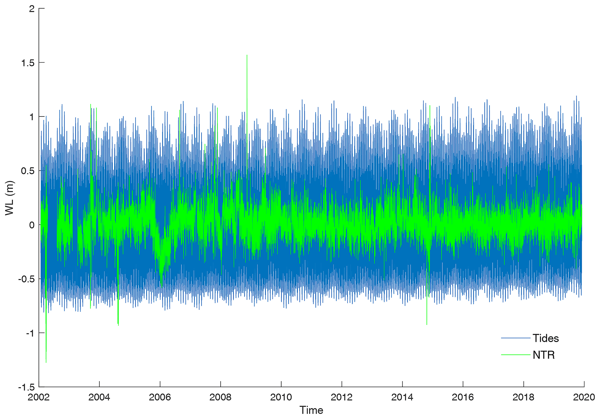Click the 2020 x-axis tick label
Screen dimensions: 600x419
(x=584, y=398)
